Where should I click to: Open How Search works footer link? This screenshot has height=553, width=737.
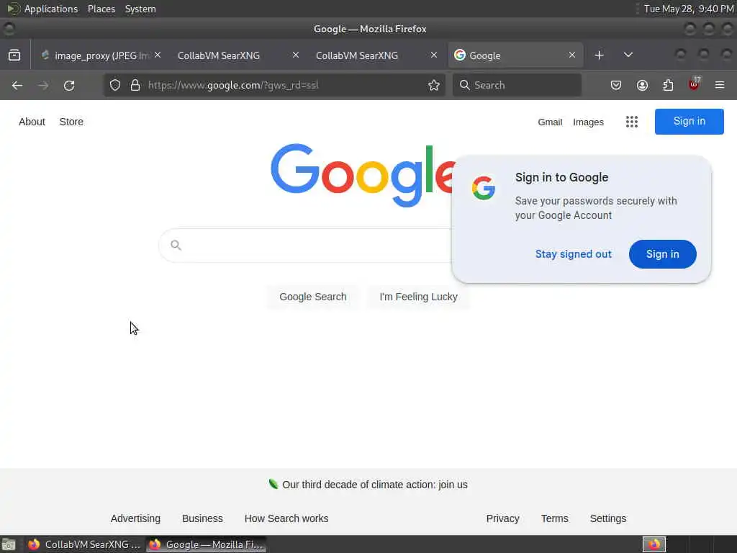pyautogui.click(x=286, y=518)
